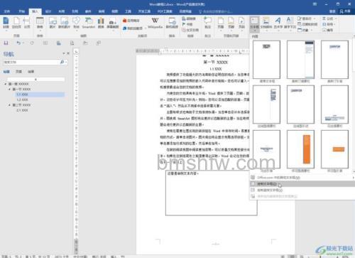This screenshot has width=355, height=258.
Task: Open the Object (对象) dropdown
Action: click(305, 30)
